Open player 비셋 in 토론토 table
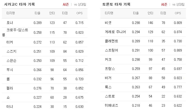187x112 pixels. tap(108, 23)
